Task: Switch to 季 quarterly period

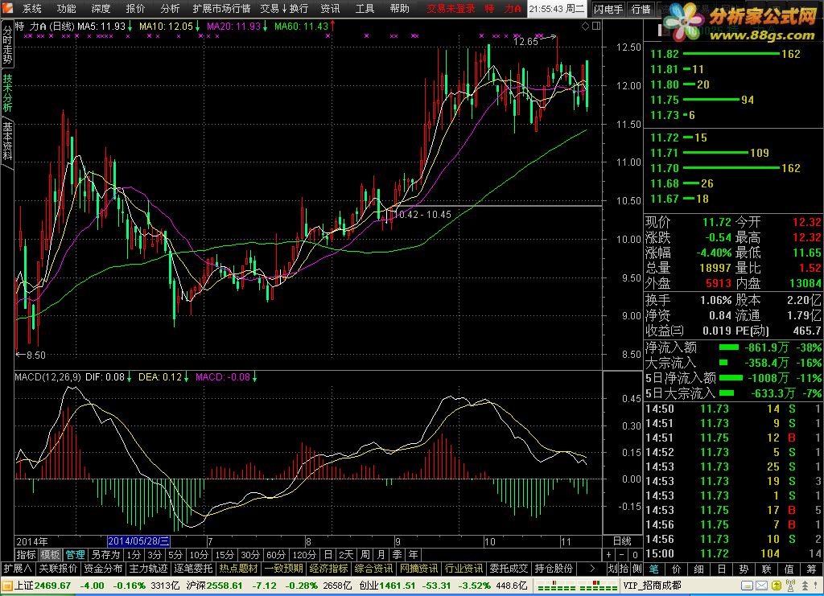Action: tap(398, 554)
